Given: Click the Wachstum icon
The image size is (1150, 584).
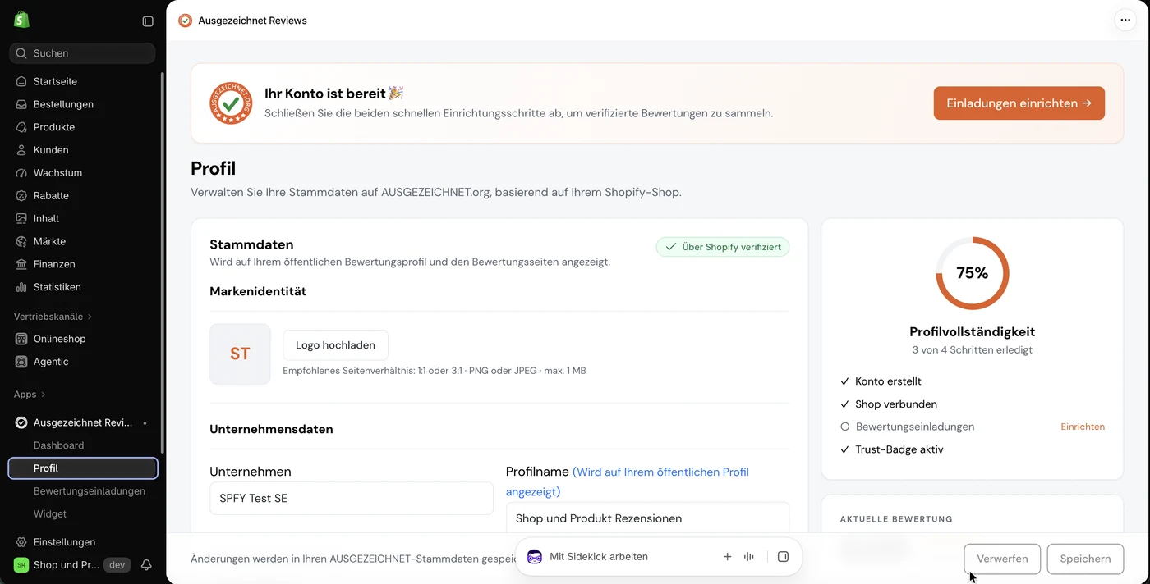Looking at the screenshot, I should click(21, 173).
